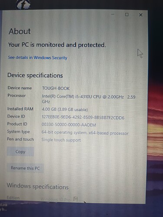Minimize the About settings window

tap(113, 14)
